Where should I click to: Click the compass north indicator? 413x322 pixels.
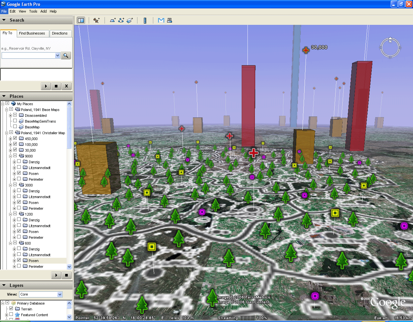pos(390,41)
